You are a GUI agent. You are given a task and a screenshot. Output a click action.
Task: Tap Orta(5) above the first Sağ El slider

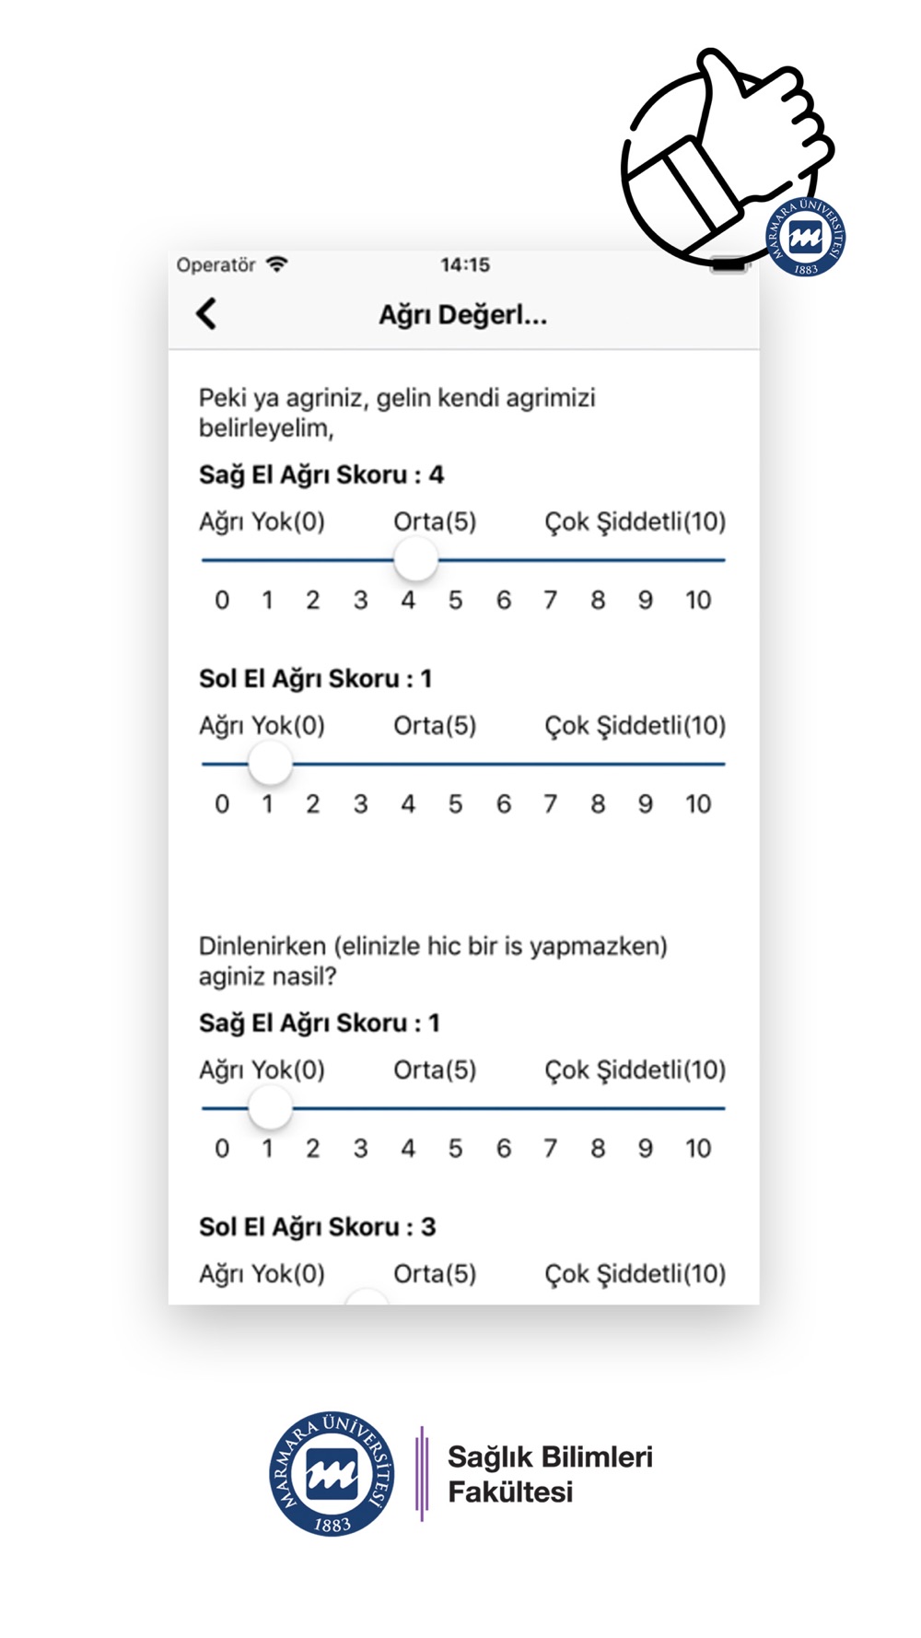435,521
